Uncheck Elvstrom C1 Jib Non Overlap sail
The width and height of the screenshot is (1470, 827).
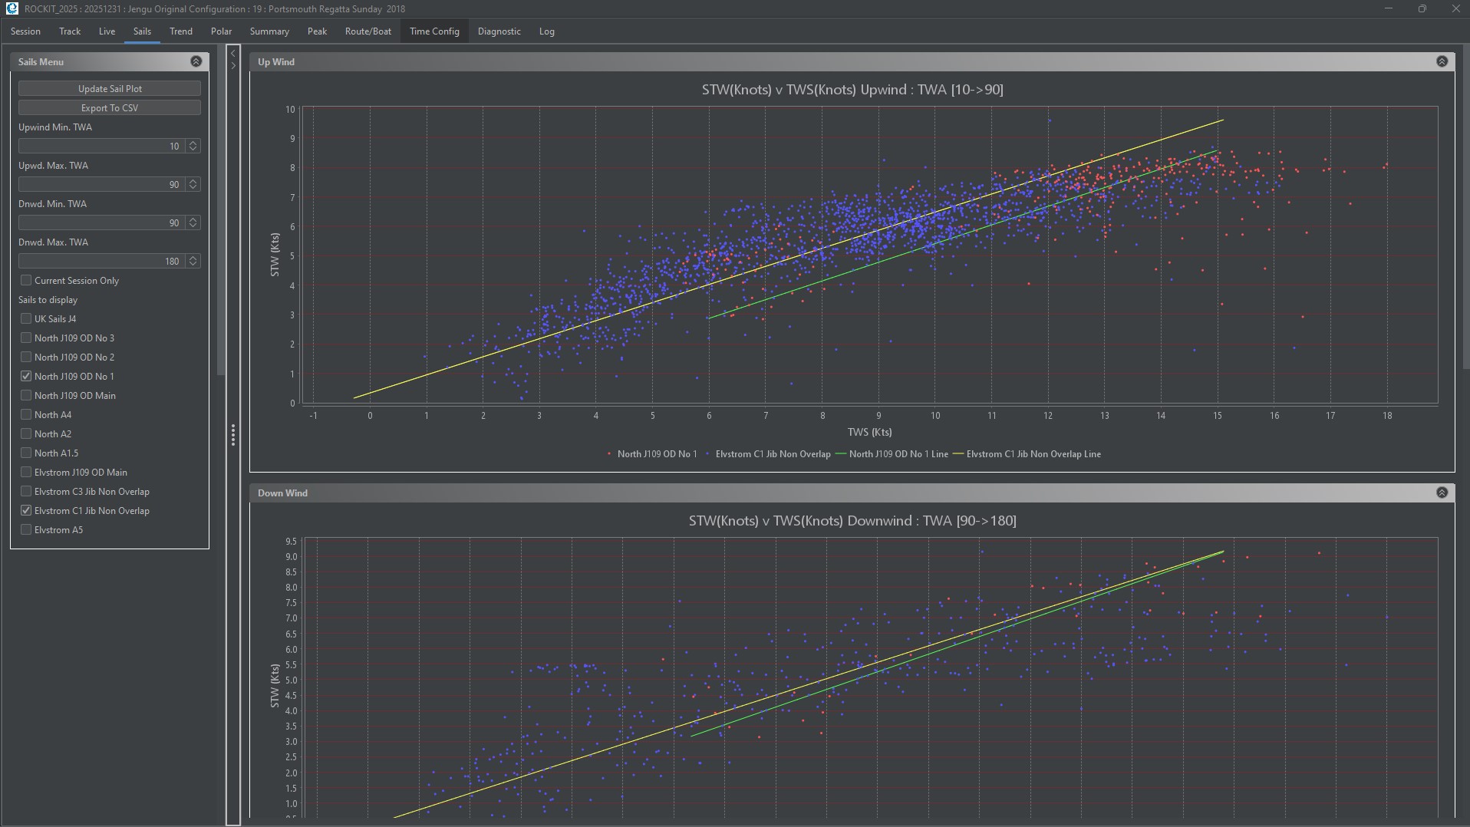click(x=26, y=510)
